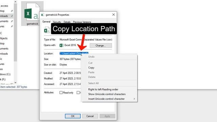The height and width of the screenshot is (122, 217).
Task: Click the Excel icon beside Excel 2016
Action: pos(61,45)
